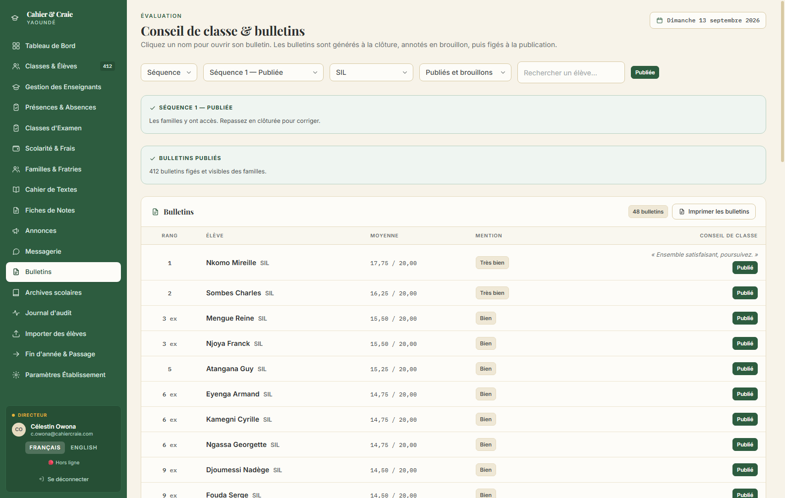
Task: Open Classes d'Examen in the sidebar
Action: [x=63, y=128]
